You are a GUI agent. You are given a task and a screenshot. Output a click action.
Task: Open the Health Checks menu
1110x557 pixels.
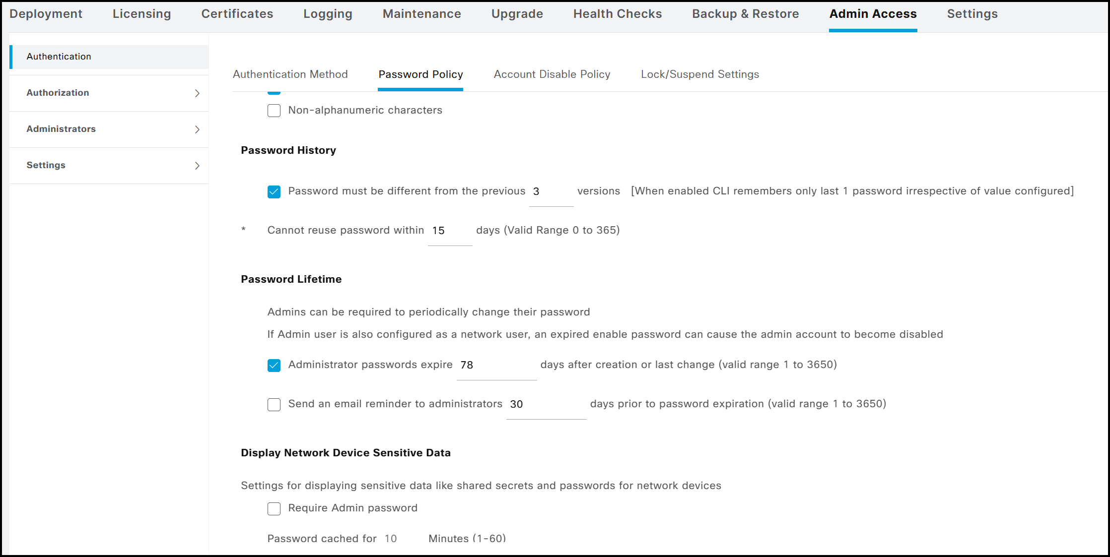click(617, 14)
